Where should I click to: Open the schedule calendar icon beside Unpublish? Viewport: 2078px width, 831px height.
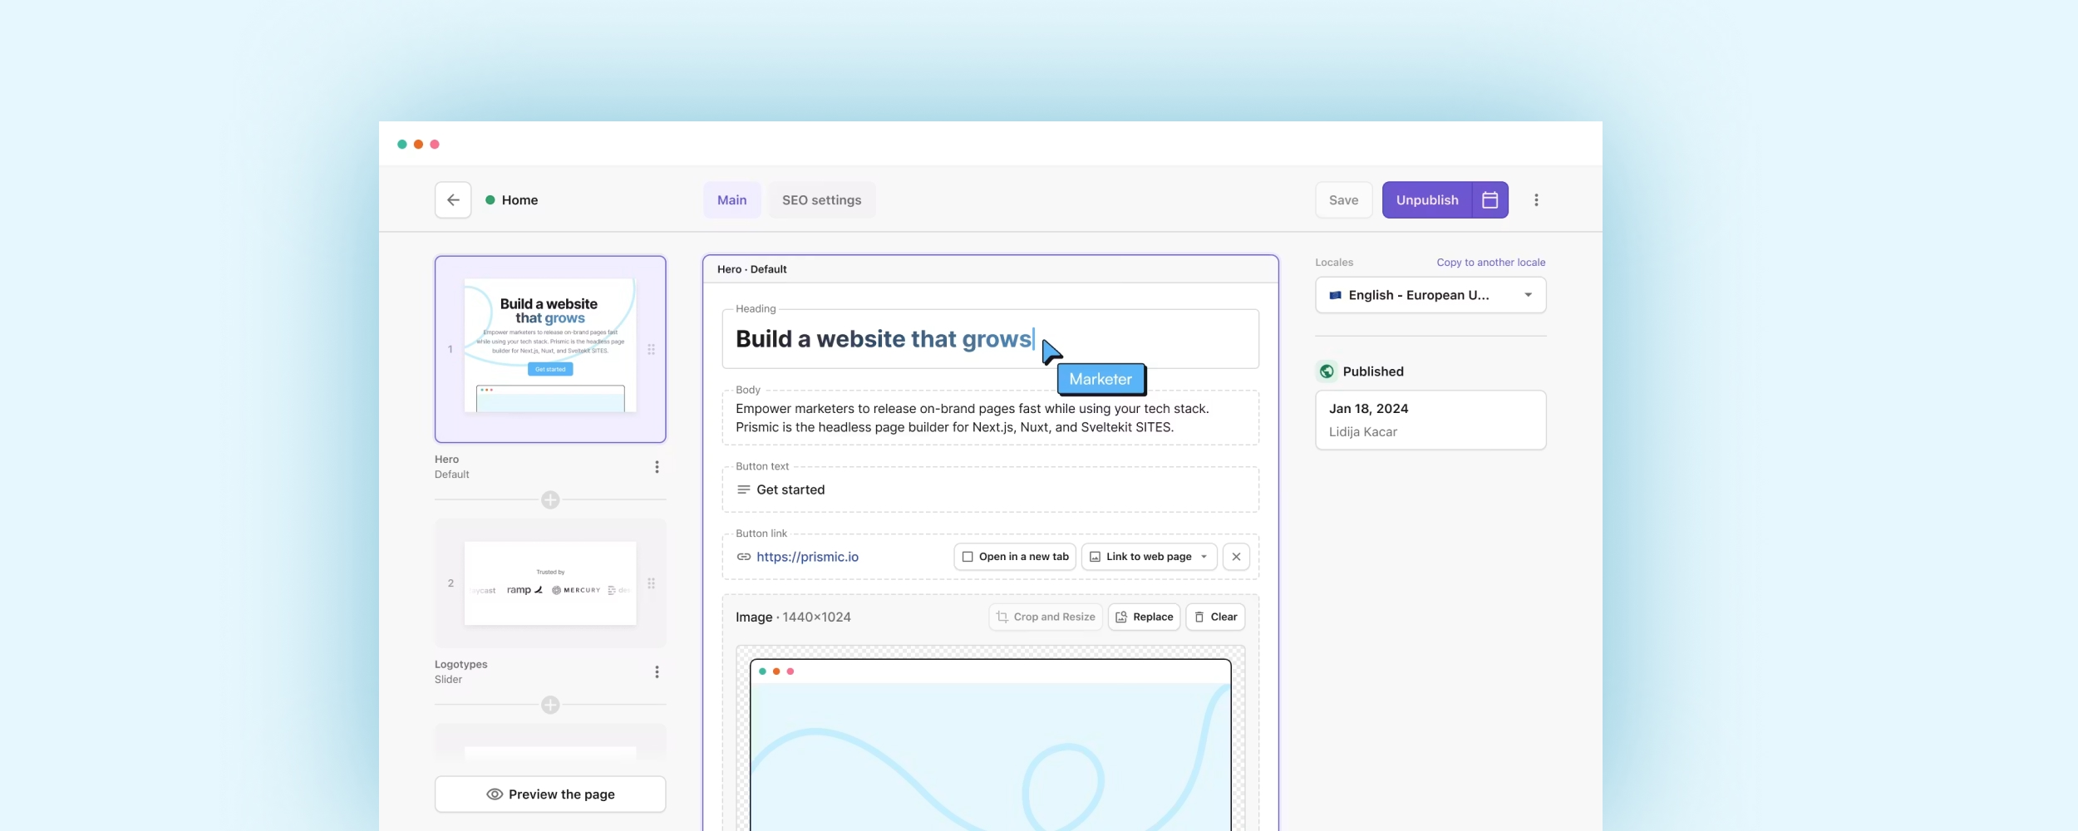(x=1490, y=200)
